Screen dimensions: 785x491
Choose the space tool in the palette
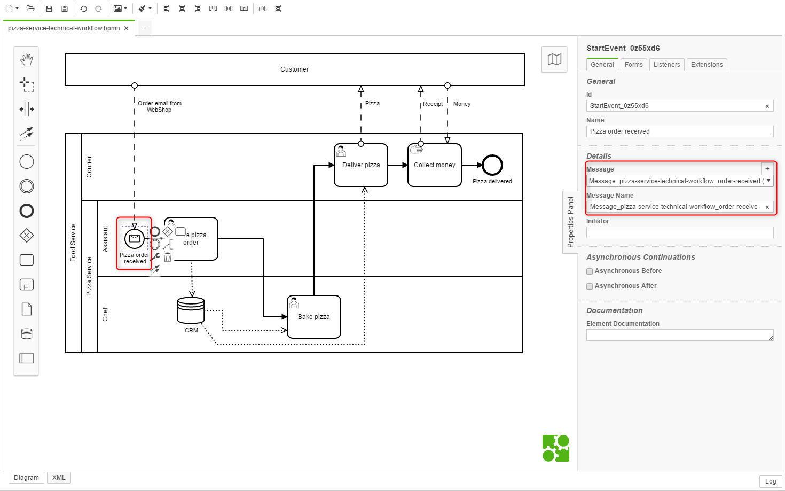pyautogui.click(x=26, y=110)
